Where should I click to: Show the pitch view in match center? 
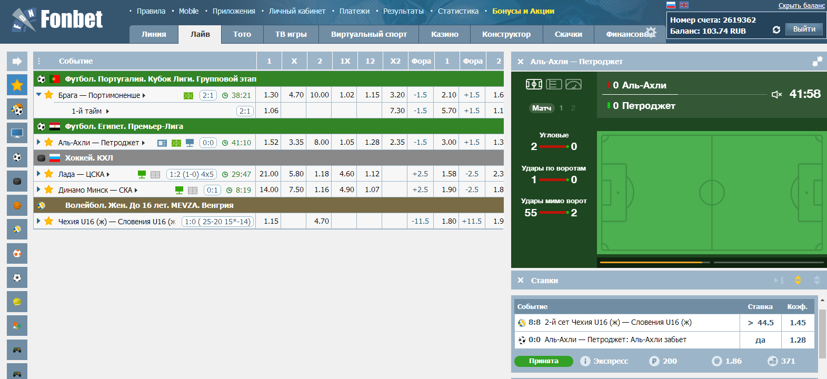coord(534,84)
